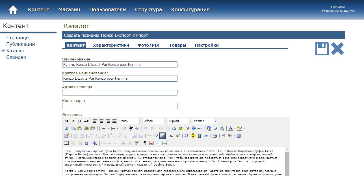The image size is (364, 176).
Task: Open editor help via the question mark icon
Action: tap(194, 128)
